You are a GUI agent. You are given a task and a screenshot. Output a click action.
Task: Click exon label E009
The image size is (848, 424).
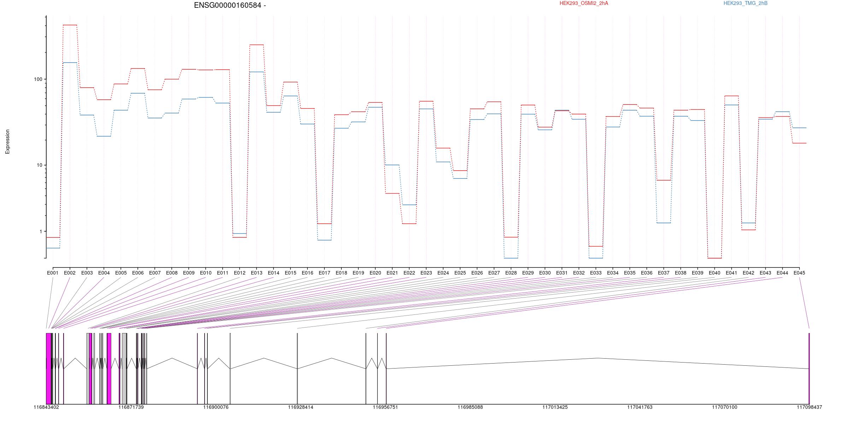point(189,273)
